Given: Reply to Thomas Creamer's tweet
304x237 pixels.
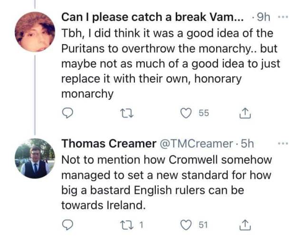Looking at the screenshot, I should (x=69, y=224).
